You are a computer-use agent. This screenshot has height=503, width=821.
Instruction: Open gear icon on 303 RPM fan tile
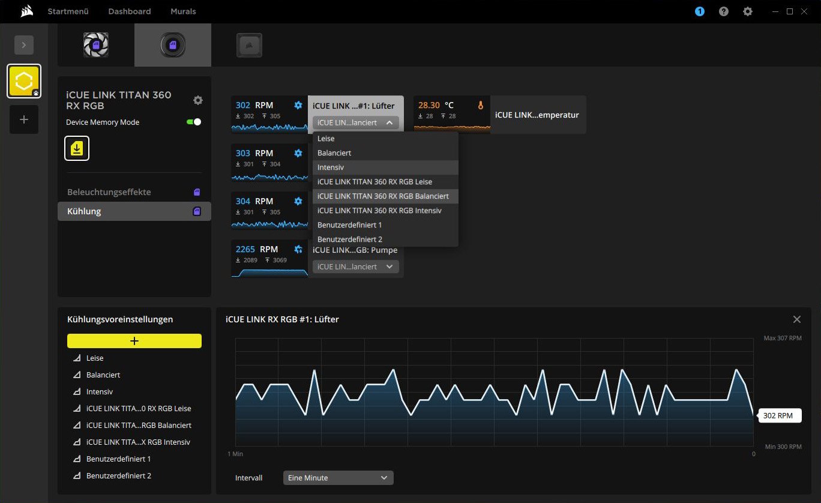tap(298, 153)
